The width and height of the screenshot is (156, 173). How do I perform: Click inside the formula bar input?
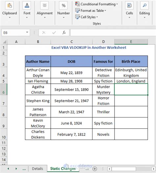(x=113, y=32)
